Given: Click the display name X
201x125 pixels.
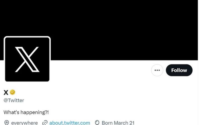Looking at the screenshot, I should click(x=6, y=92).
